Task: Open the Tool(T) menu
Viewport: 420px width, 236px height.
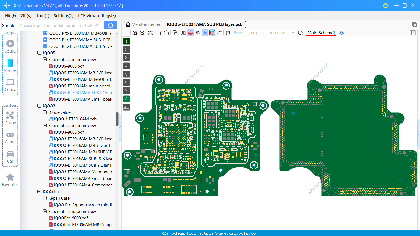Action: [x=42, y=16]
